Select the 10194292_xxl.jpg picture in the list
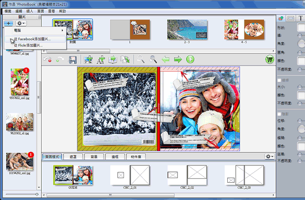 point(19,161)
